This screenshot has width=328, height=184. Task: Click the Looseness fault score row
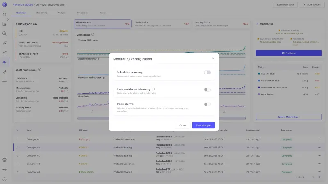point(42,99)
